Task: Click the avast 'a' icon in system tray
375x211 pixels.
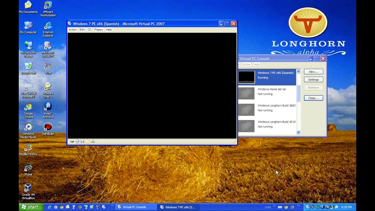Action: coord(327,207)
